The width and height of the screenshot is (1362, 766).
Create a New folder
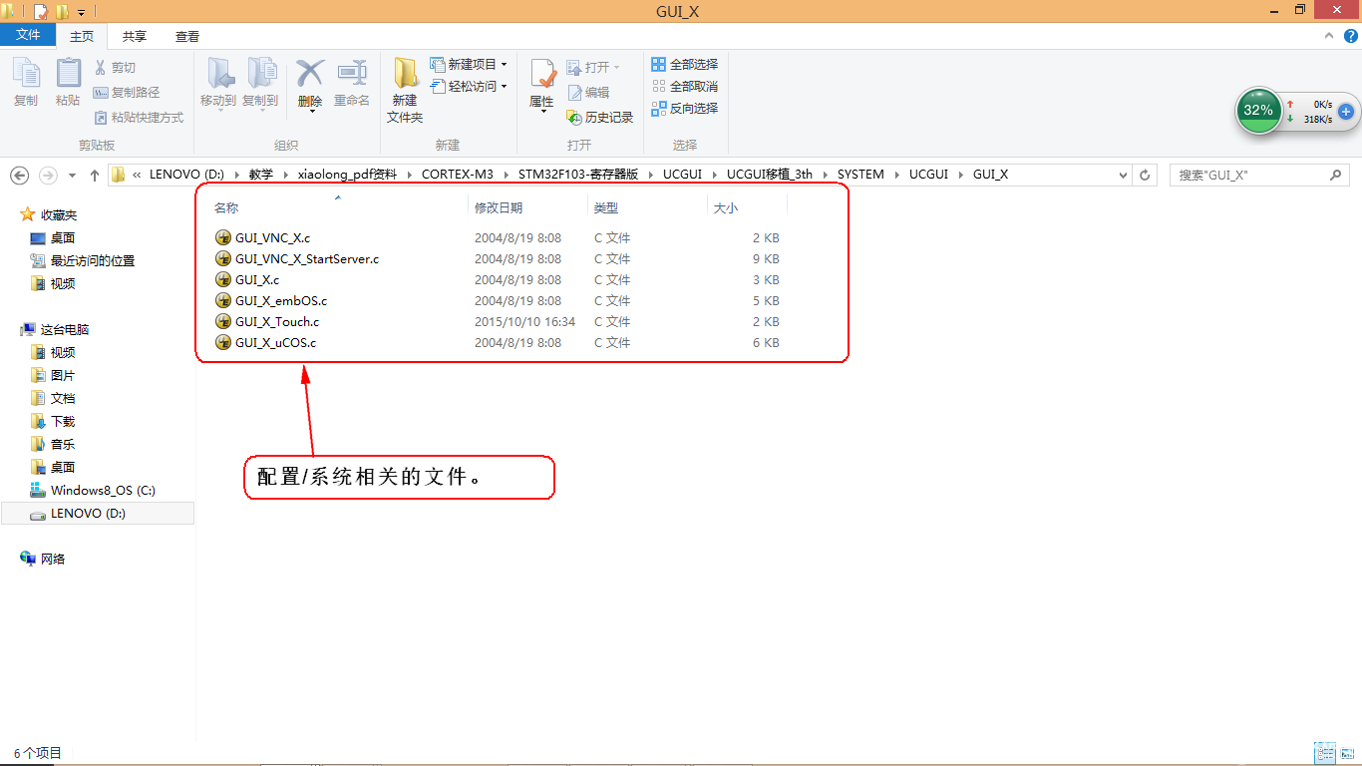tap(405, 90)
